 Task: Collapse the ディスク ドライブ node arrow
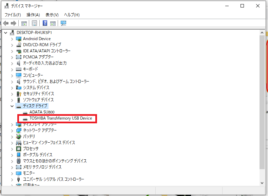[x=12, y=106]
